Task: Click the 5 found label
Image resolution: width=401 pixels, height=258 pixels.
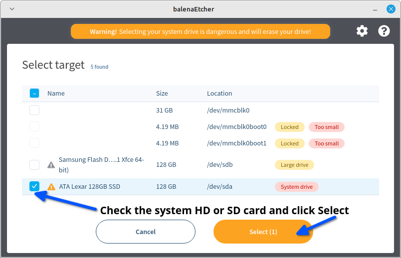Action: [x=99, y=67]
